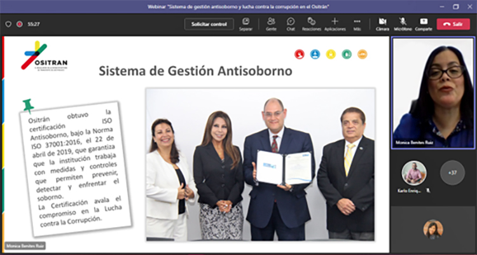Click the blue circular slide icon
The image size is (477, 255).
click(x=315, y=55)
